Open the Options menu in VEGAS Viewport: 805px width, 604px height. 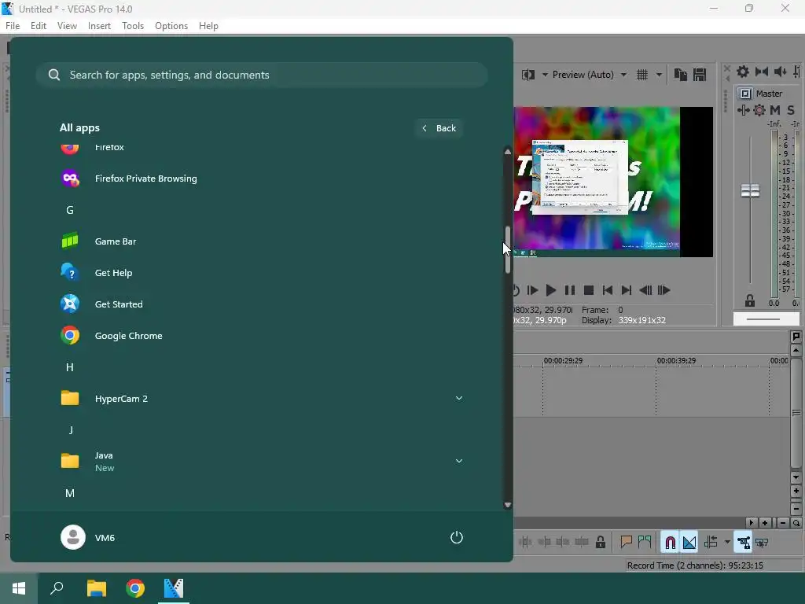coord(171,26)
